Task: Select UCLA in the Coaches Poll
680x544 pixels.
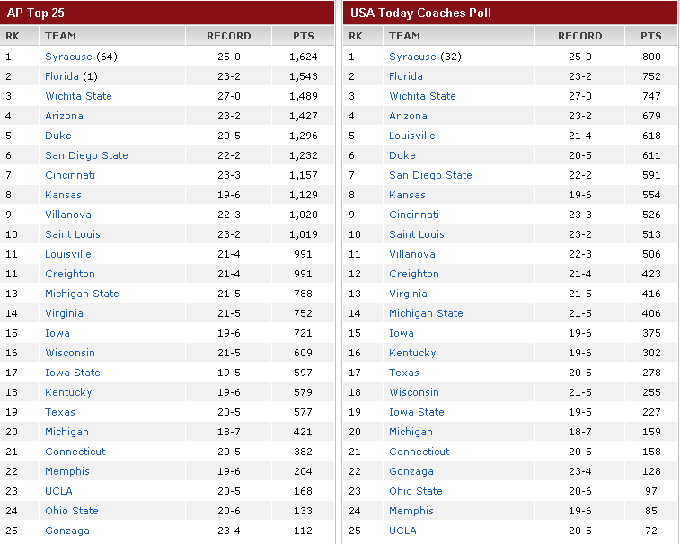Action: (x=402, y=531)
